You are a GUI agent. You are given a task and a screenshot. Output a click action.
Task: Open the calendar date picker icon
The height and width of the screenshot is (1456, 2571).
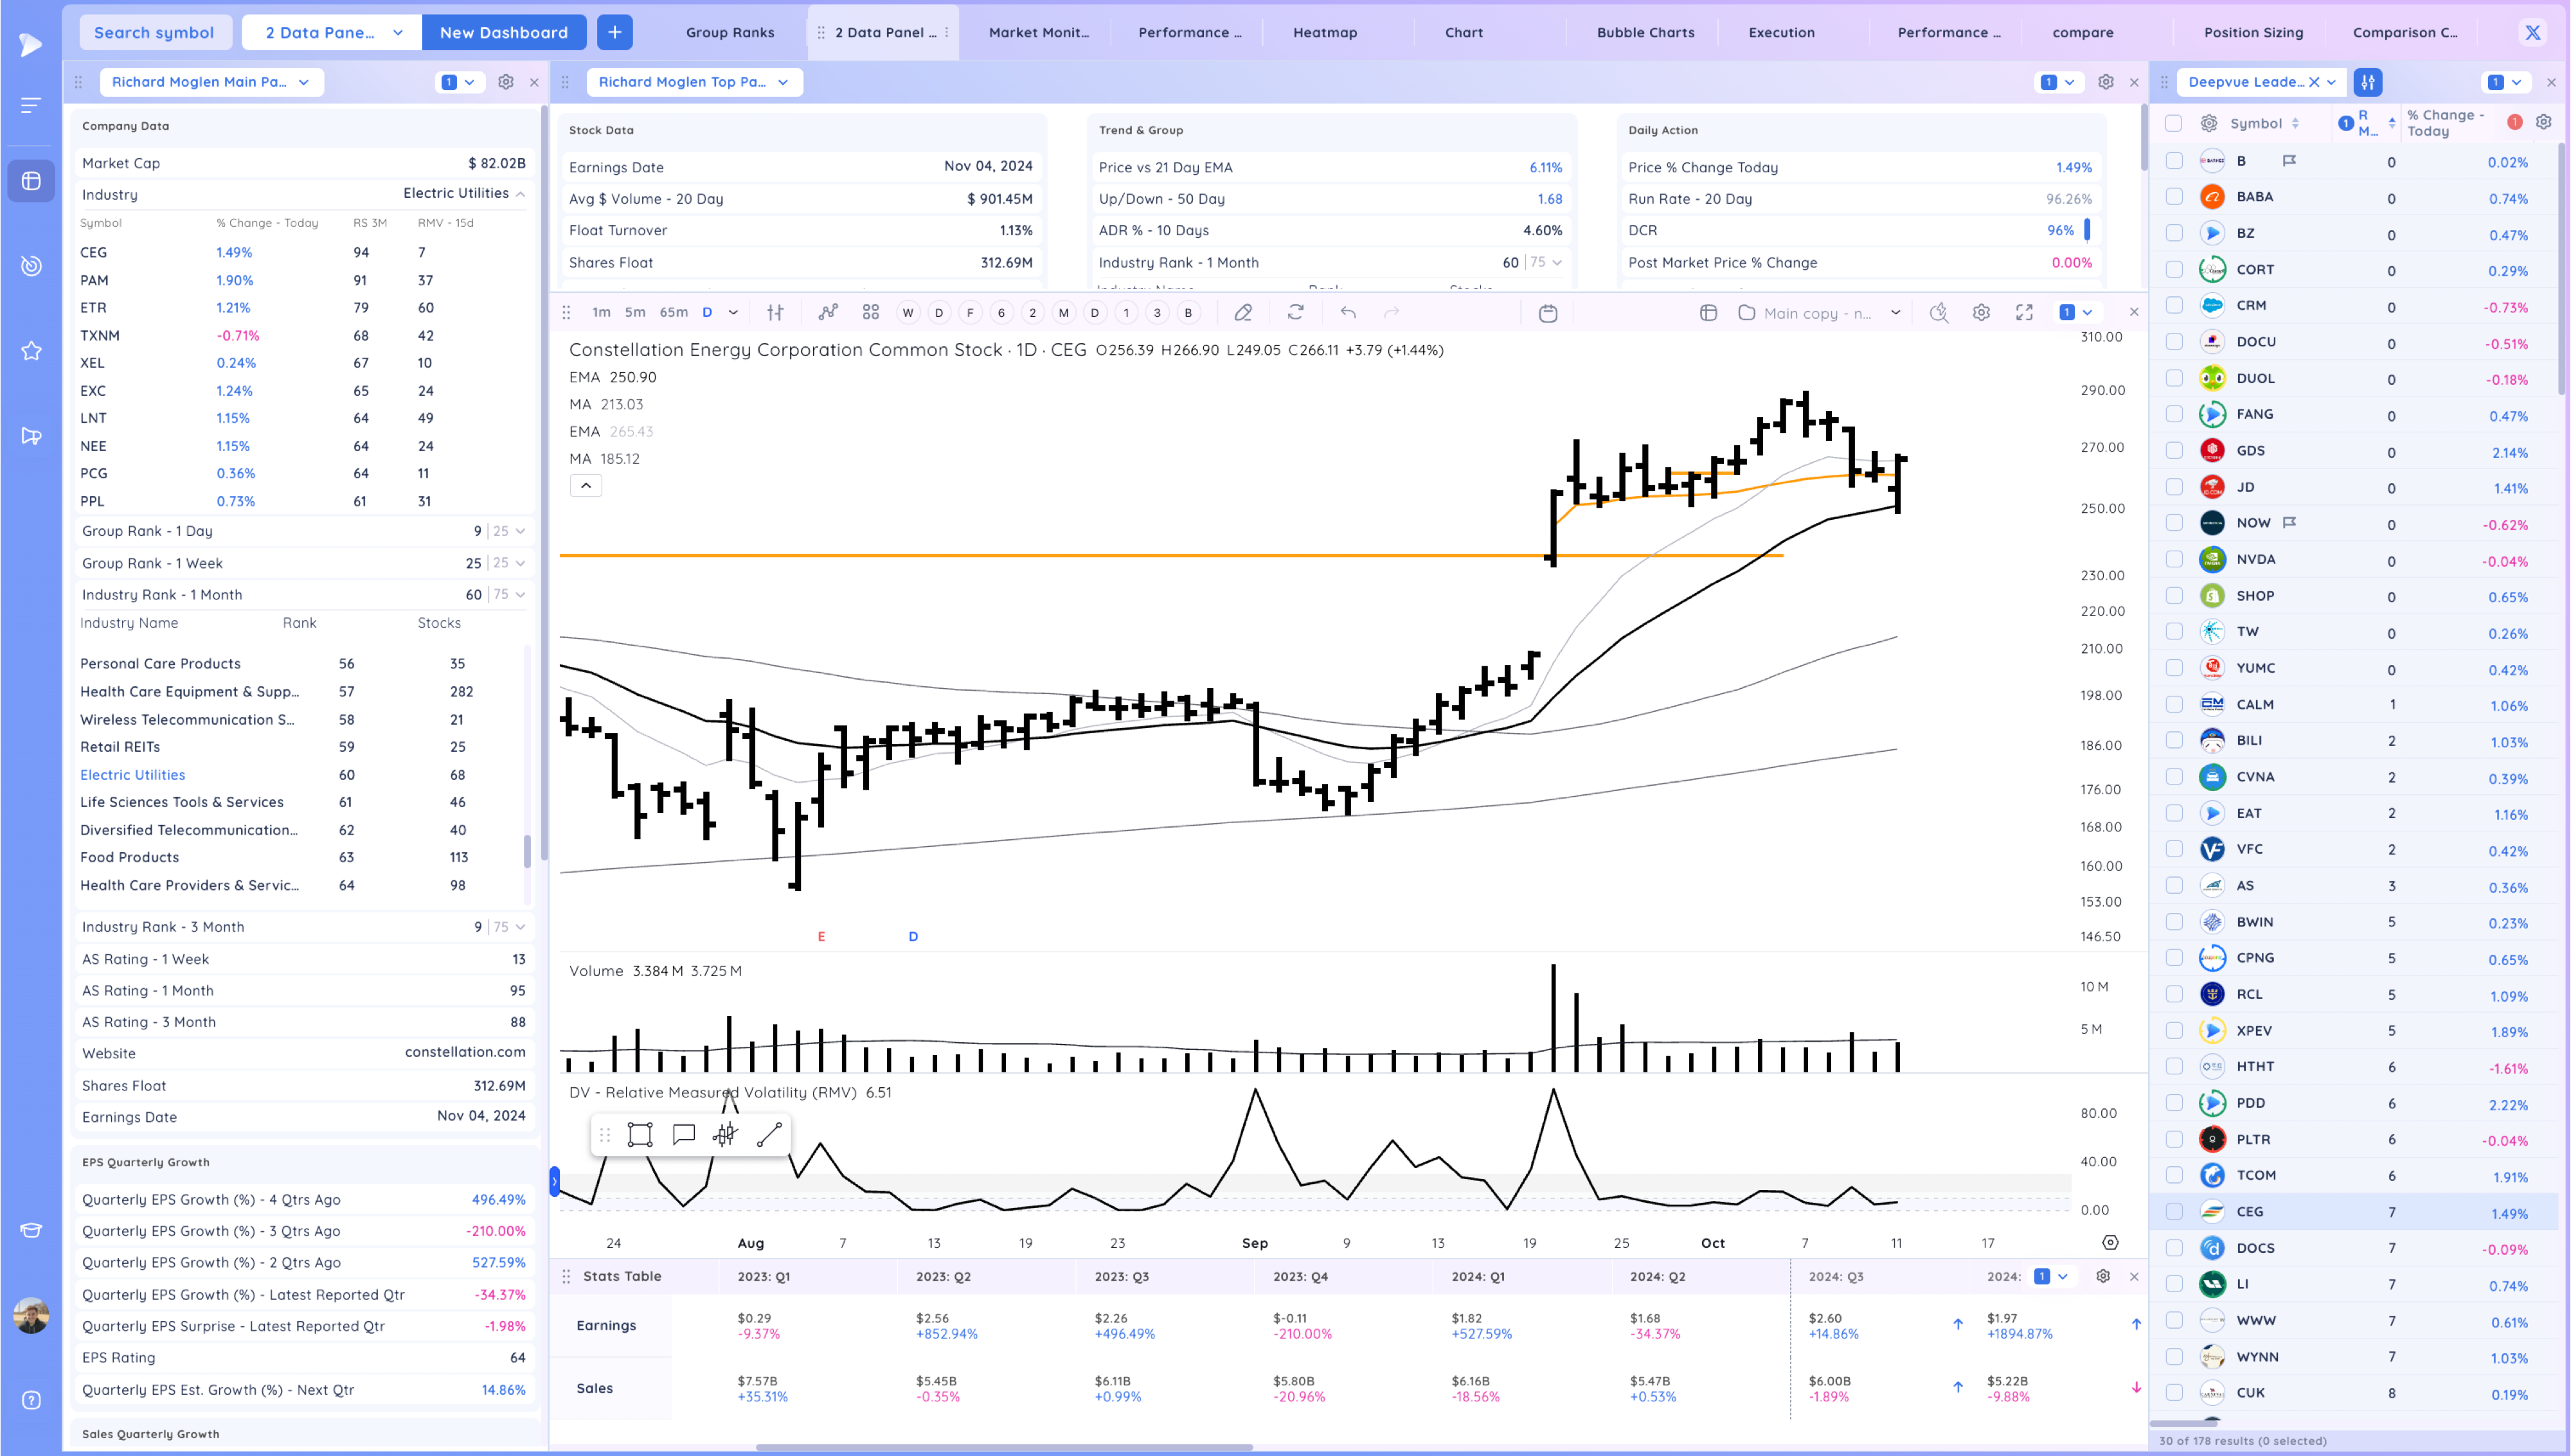click(x=1548, y=313)
